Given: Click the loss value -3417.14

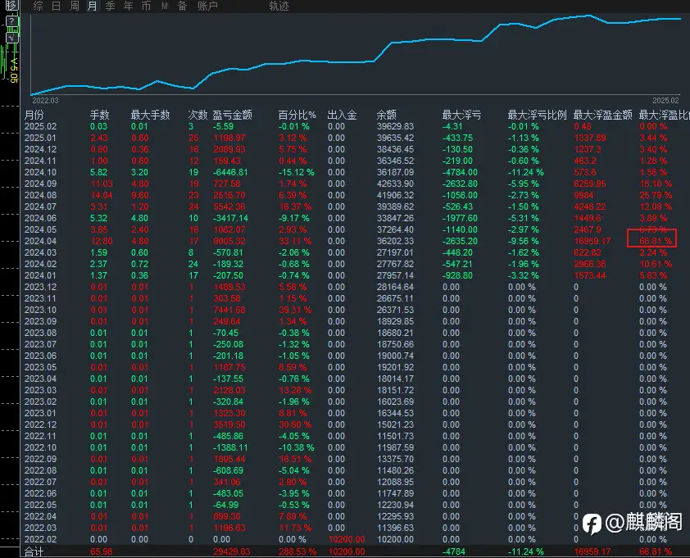Looking at the screenshot, I should (230, 218).
